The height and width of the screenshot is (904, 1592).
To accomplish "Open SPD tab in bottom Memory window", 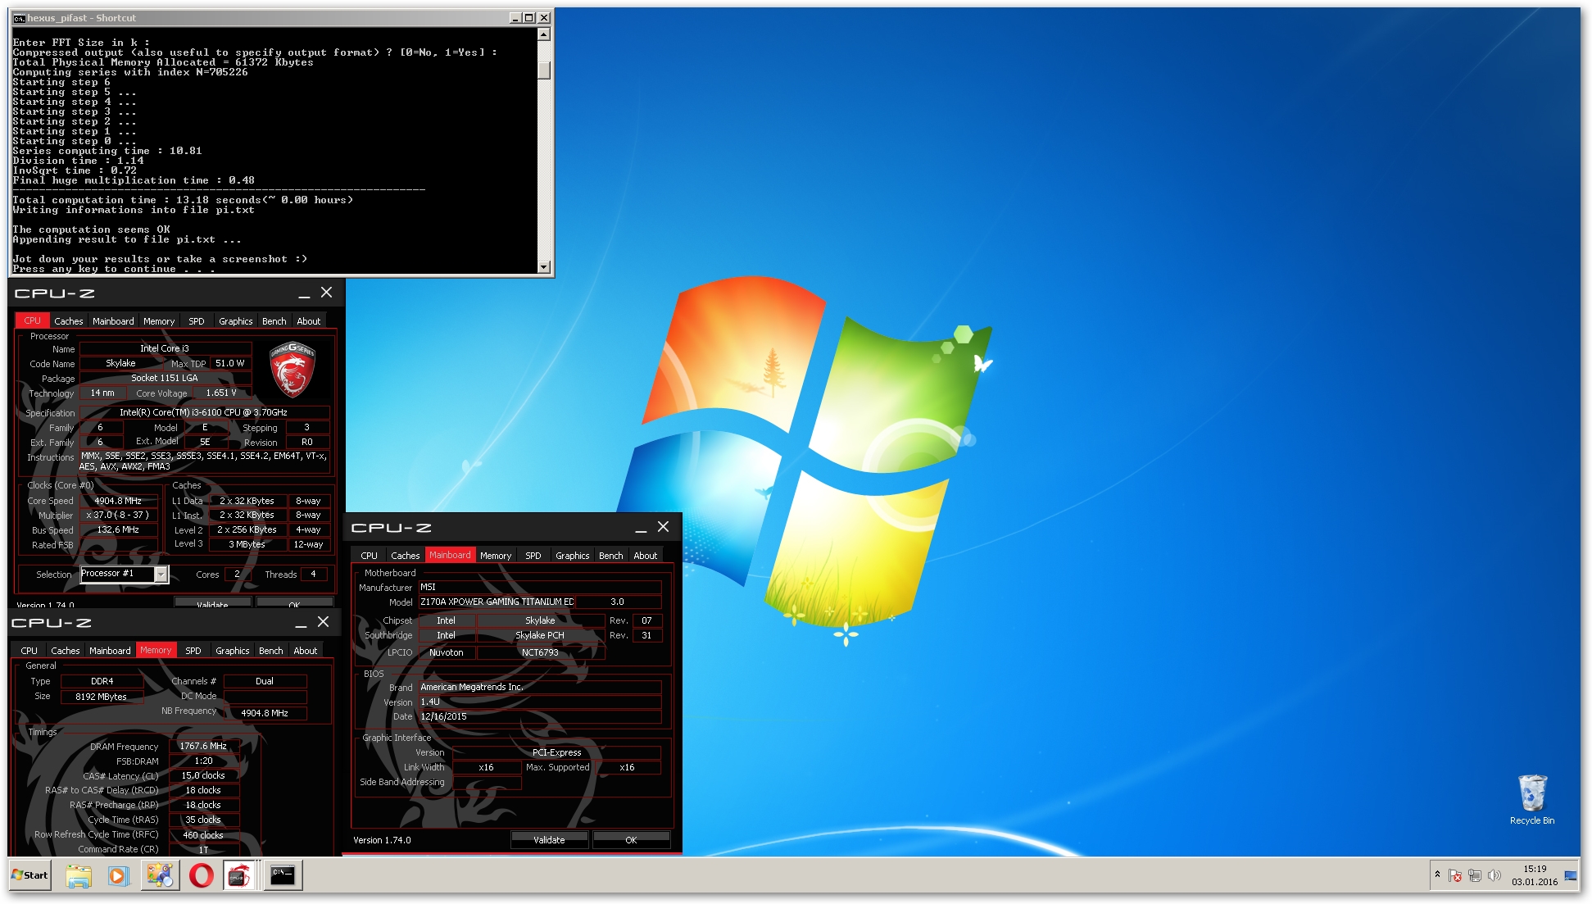I will (x=193, y=651).
